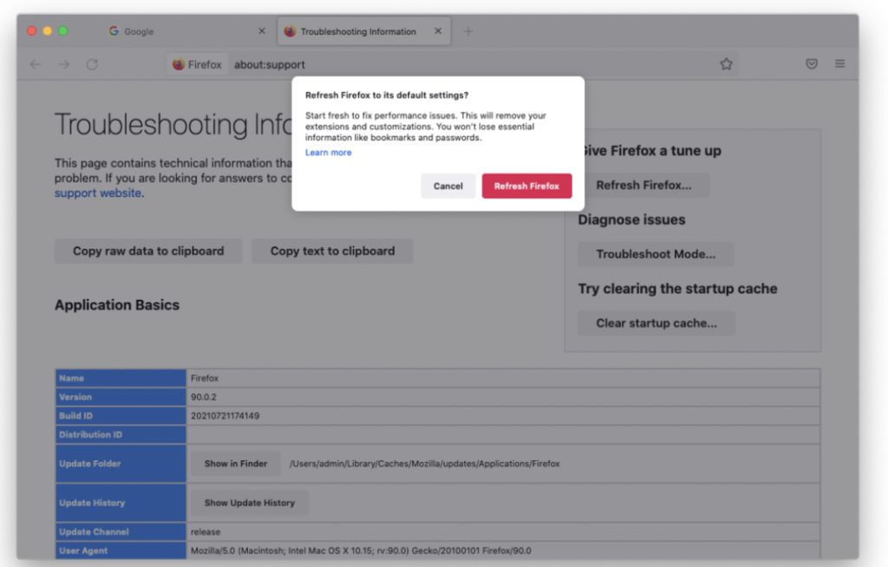Click Copy text to clipboard
888x567 pixels.
332,251
